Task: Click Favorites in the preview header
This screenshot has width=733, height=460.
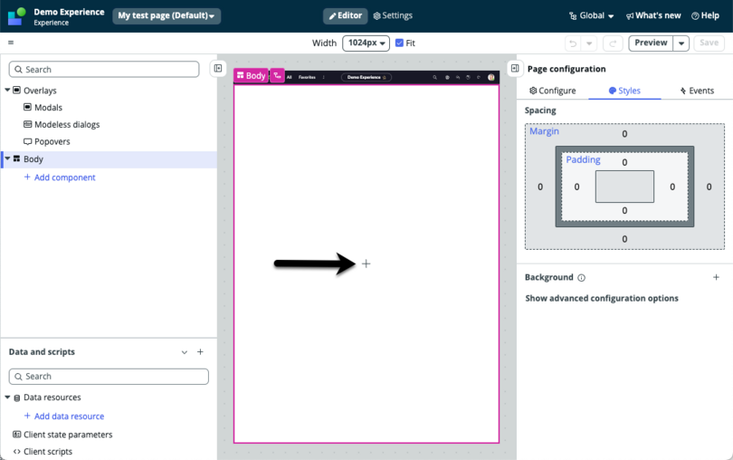Action: 307,77
